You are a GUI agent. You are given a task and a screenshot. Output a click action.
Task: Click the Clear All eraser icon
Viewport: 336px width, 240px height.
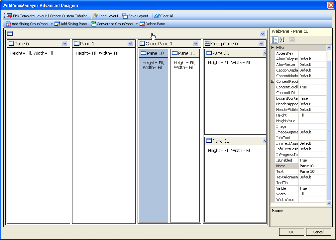(x=157, y=16)
